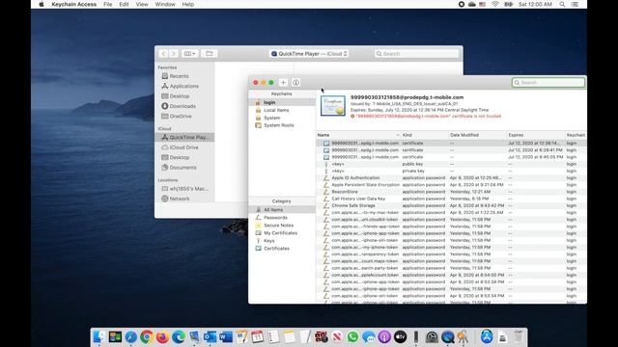Focus the Keychain Access search field
The height and width of the screenshot is (347, 618).
pos(548,83)
